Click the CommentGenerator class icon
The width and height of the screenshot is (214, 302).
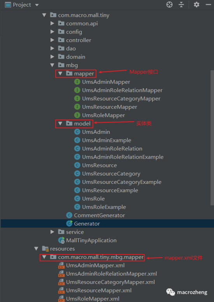(x=69, y=215)
